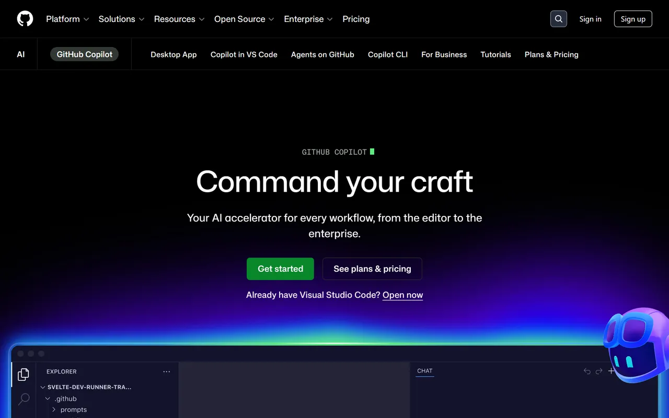
Task: Open Explorer more actions ellipsis
Action: coord(167,371)
